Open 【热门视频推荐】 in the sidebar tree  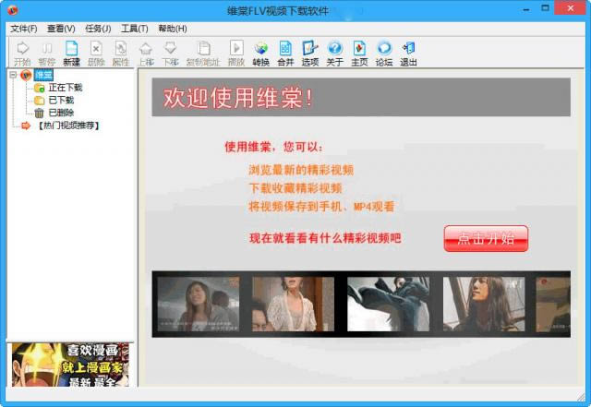click(67, 126)
